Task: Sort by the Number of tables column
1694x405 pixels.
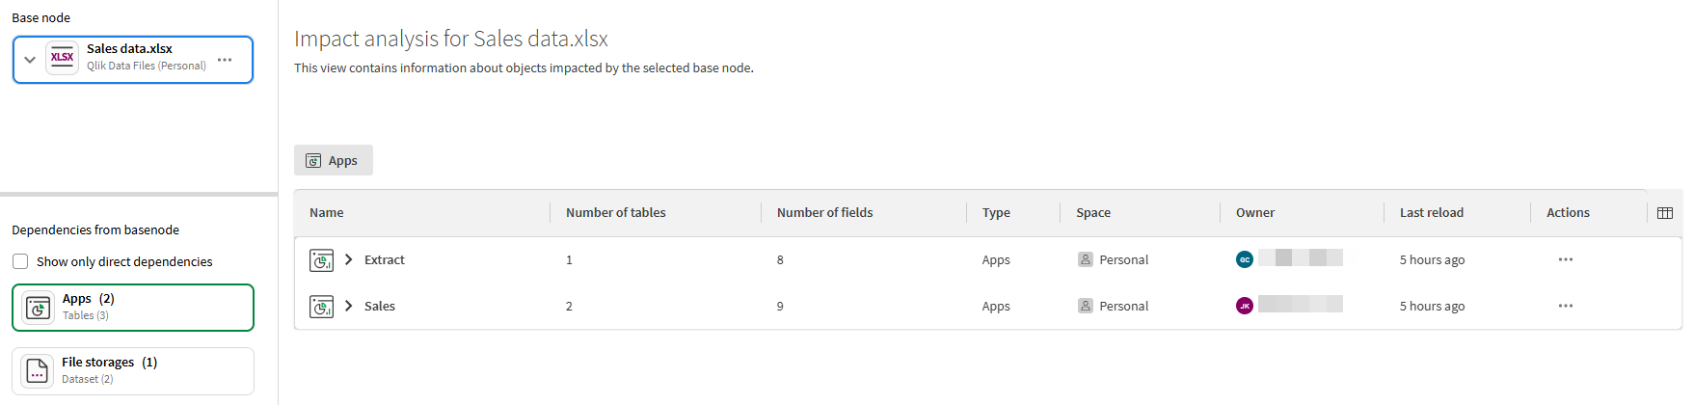Action: 616,213
